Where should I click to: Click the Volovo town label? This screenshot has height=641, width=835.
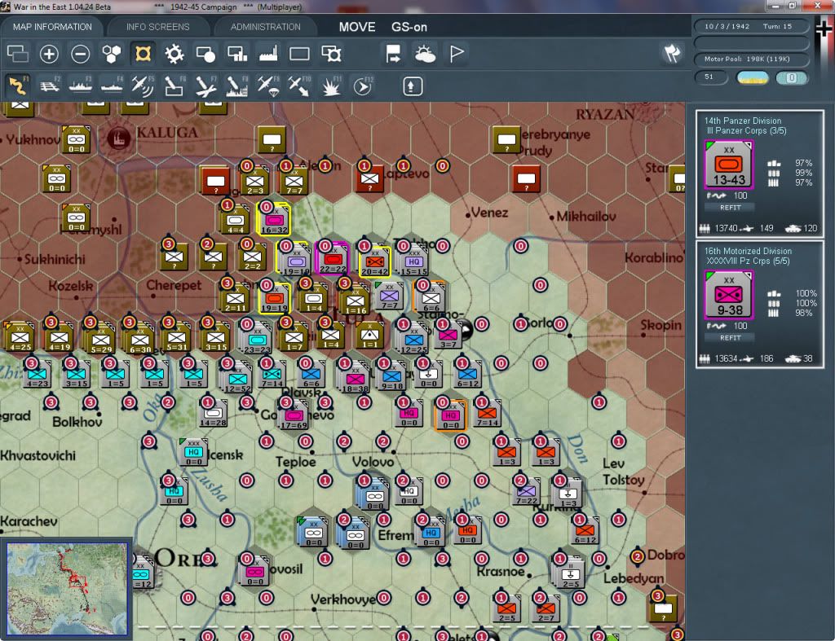373,462
